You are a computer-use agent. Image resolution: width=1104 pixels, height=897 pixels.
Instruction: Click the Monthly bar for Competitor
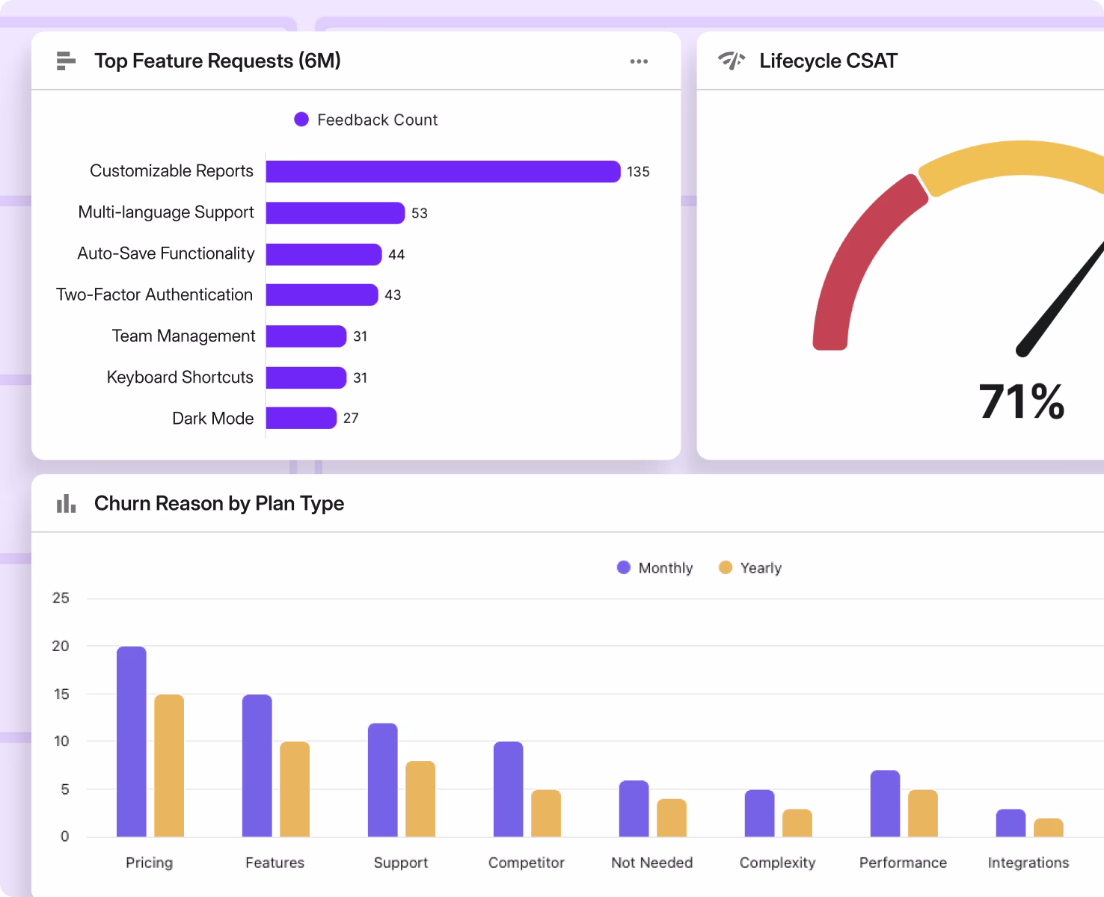pos(509,789)
